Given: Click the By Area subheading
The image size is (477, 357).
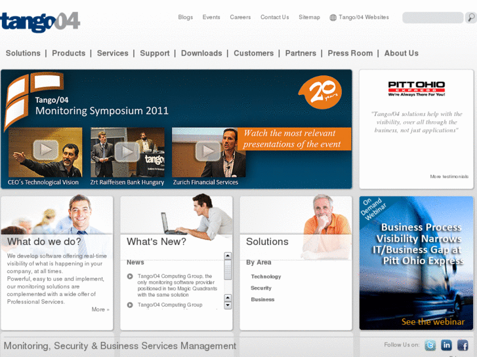Looking at the screenshot, I should coord(259,262).
